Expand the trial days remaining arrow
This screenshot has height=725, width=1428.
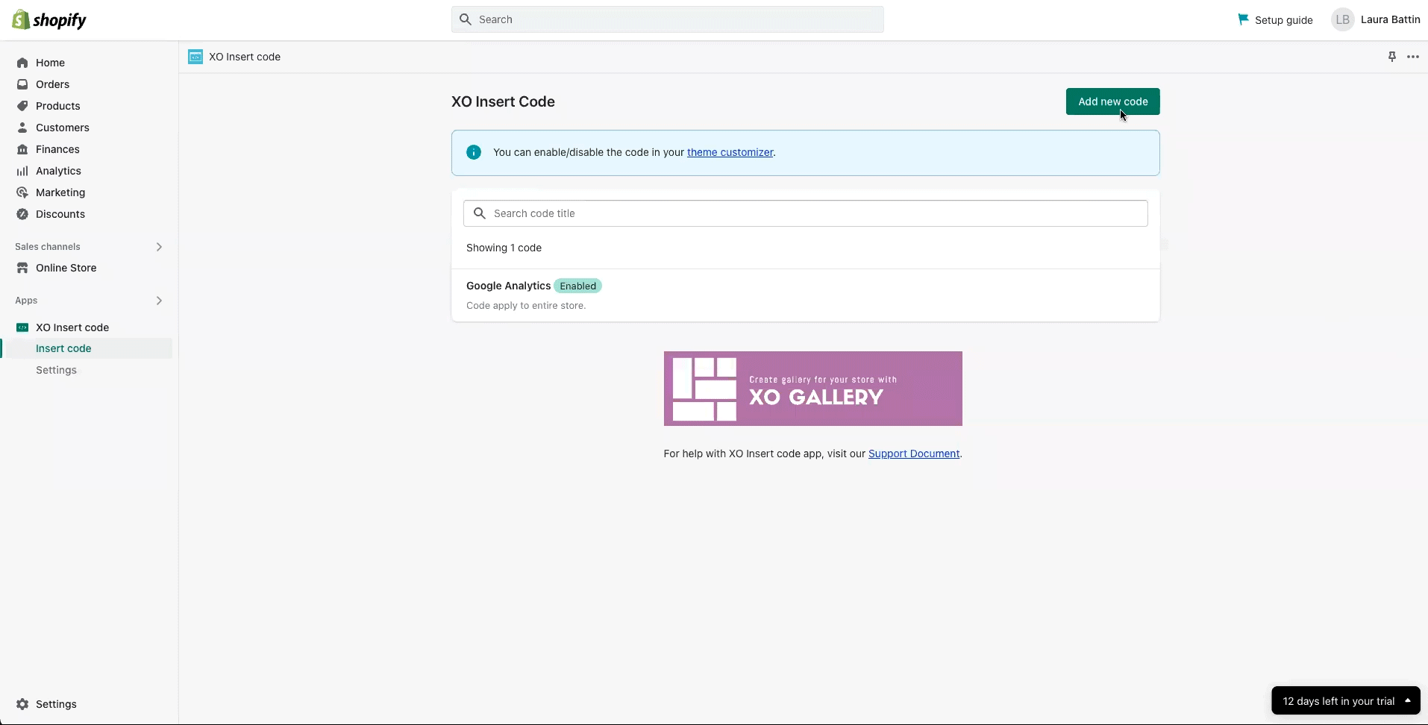click(1407, 700)
